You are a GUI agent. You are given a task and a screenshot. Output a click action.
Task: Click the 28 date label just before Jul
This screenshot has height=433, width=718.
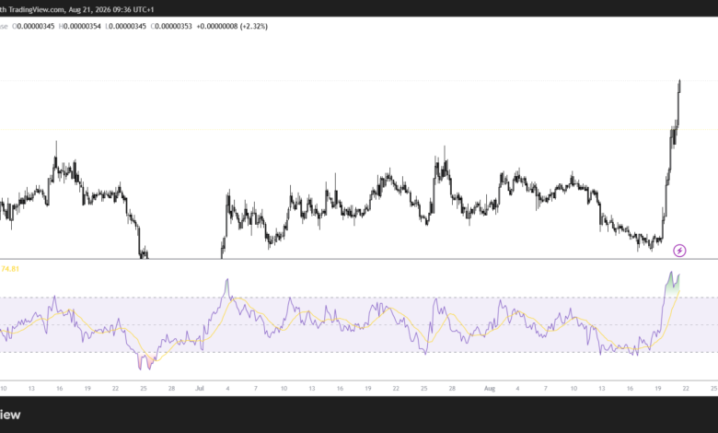pyautogui.click(x=171, y=388)
